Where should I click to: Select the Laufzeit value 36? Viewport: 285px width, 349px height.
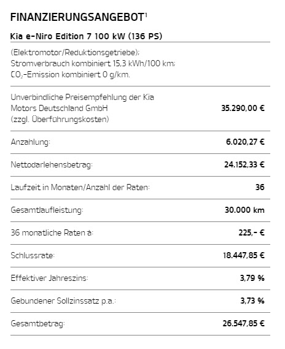coord(260,187)
